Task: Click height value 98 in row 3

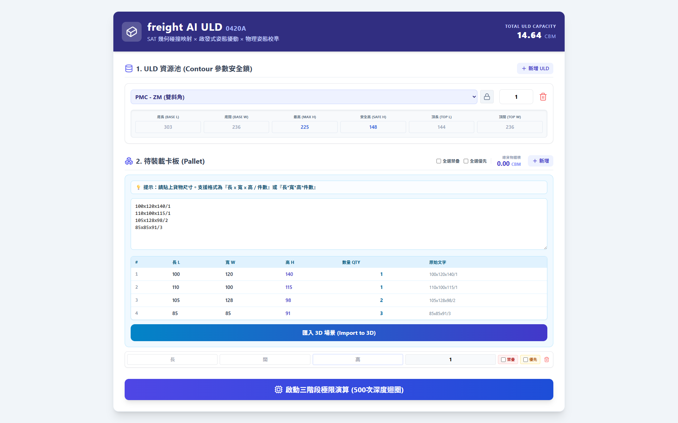Action: click(288, 300)
